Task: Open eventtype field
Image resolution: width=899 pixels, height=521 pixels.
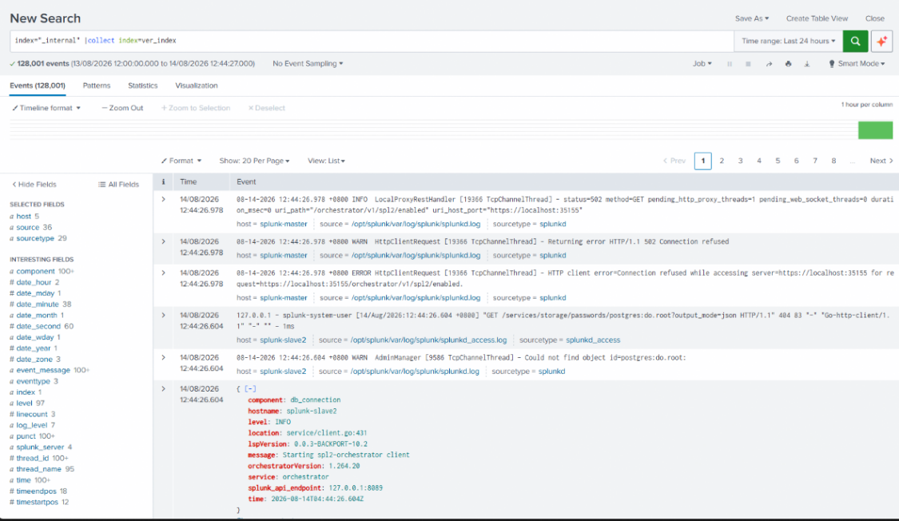Action: click(34, 381)
